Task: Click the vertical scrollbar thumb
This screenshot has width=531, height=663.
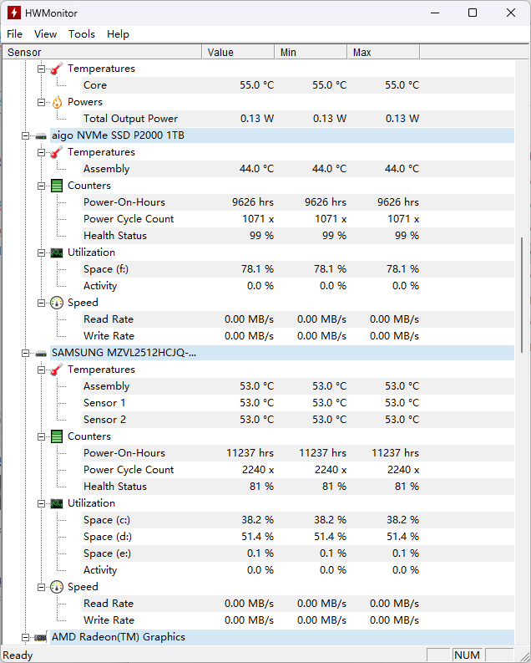Action: [523, 301]
